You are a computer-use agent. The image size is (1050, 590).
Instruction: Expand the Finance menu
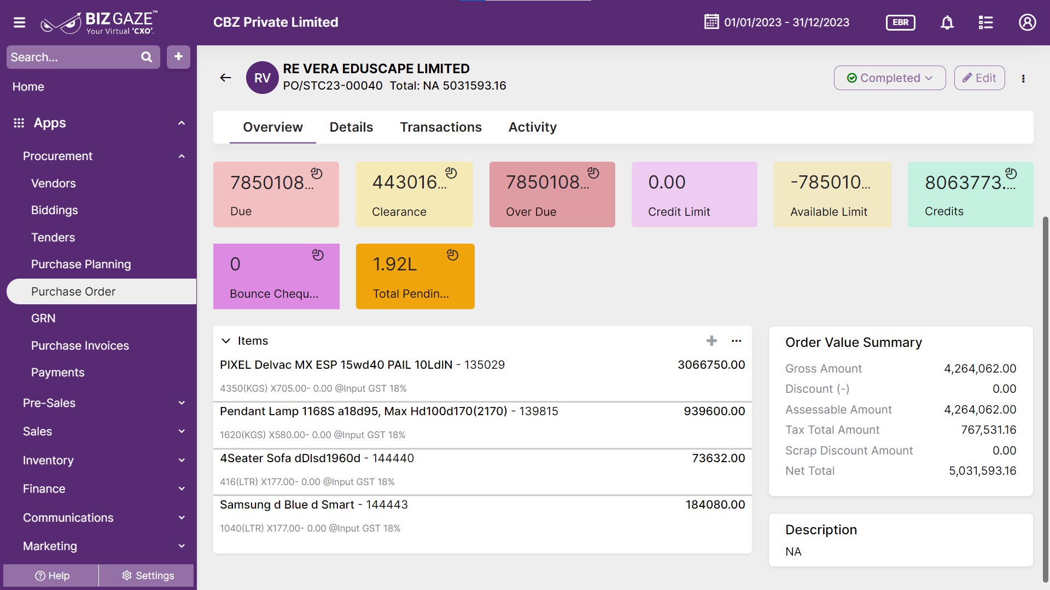tap(104, 489)
